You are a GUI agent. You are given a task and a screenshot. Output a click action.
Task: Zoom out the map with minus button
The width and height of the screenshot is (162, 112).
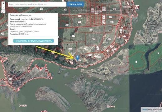tap(3, 7)
